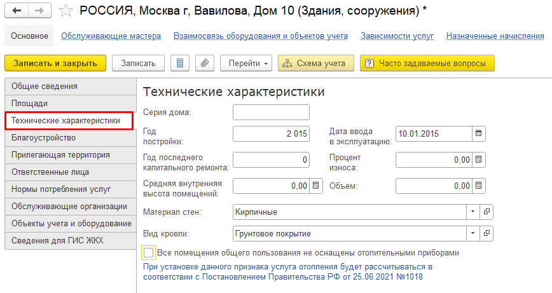Click the Схема учета button

click(316, 64)
